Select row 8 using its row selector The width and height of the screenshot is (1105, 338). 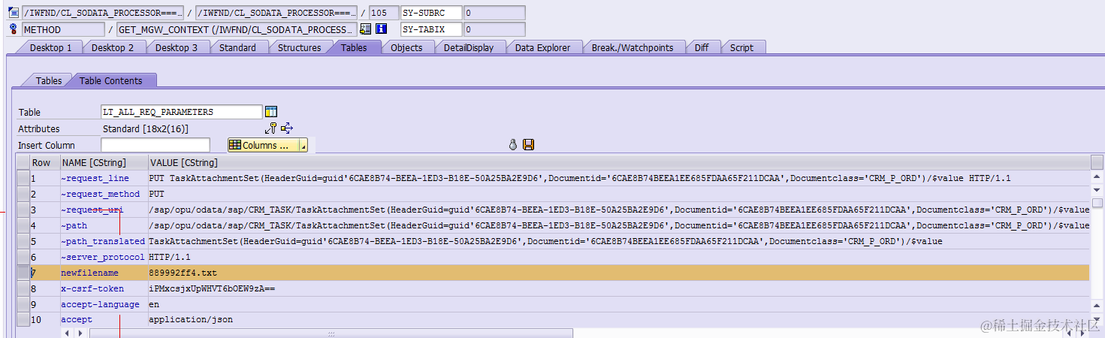(x=23, y=288)
